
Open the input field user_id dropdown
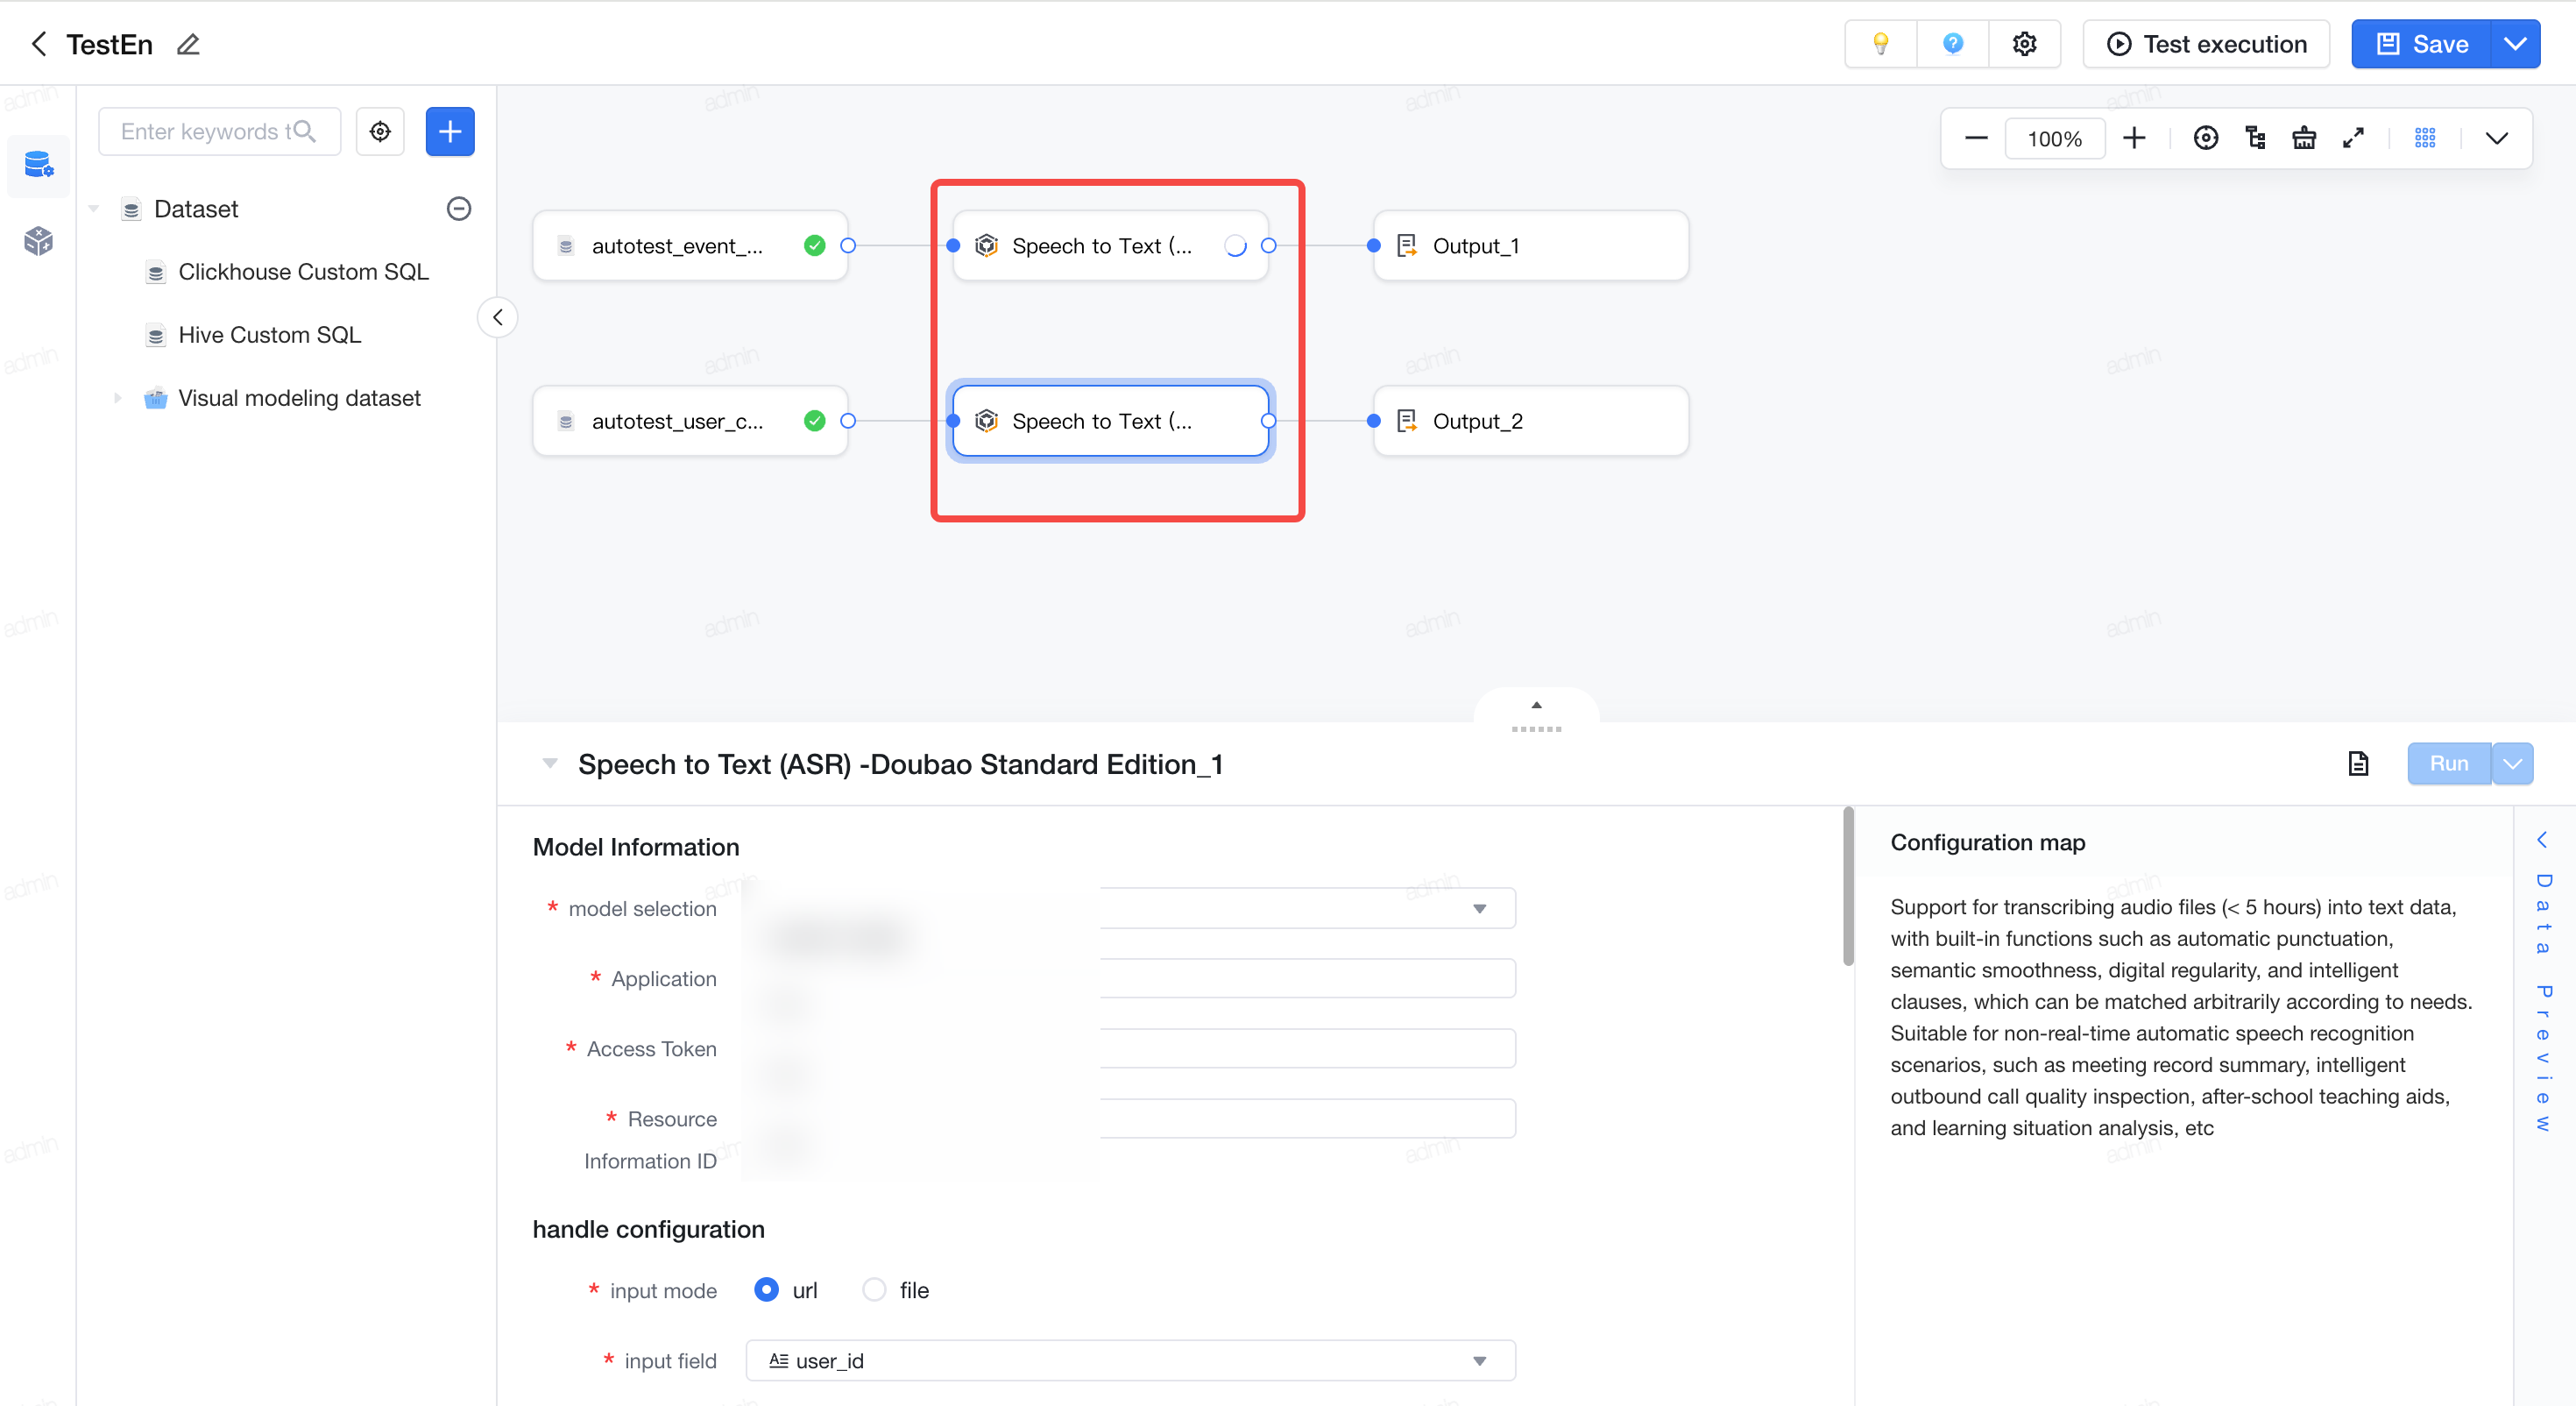point(1130,1360)
